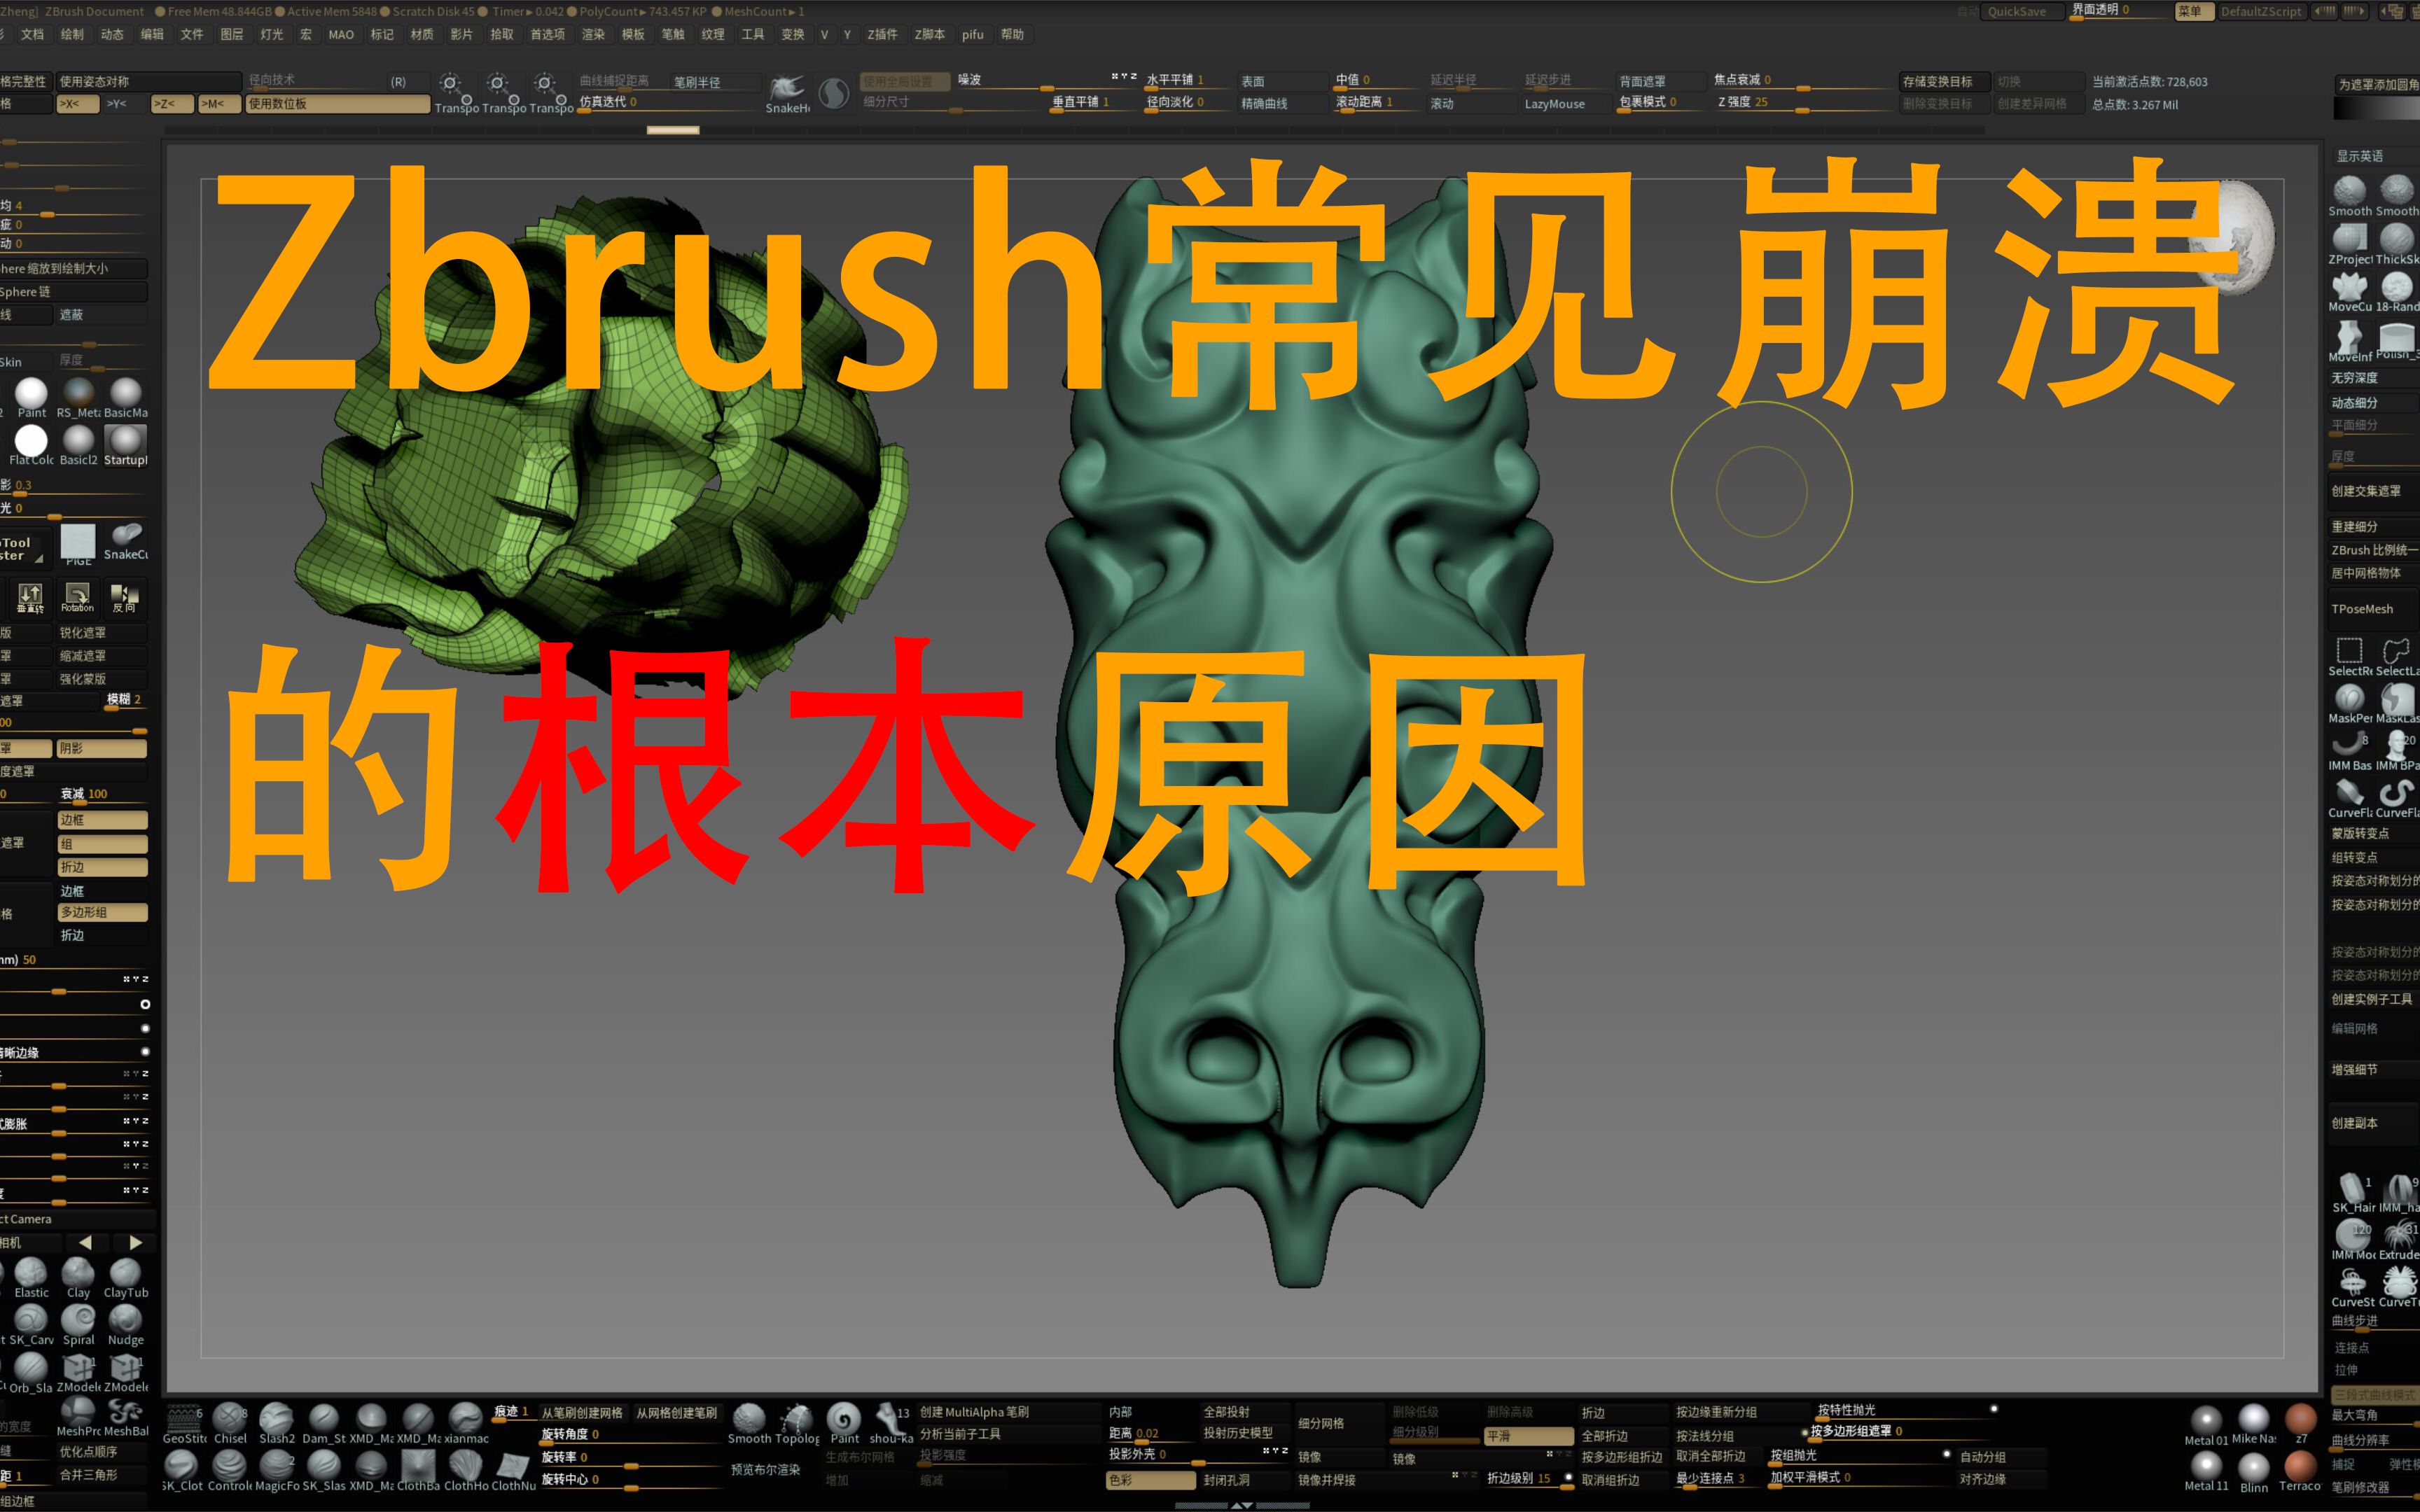The height and width of the screenshot is (1512, 2420).
Task: Click 存储变换目标 store morph target
Action: coord(1944,82)
